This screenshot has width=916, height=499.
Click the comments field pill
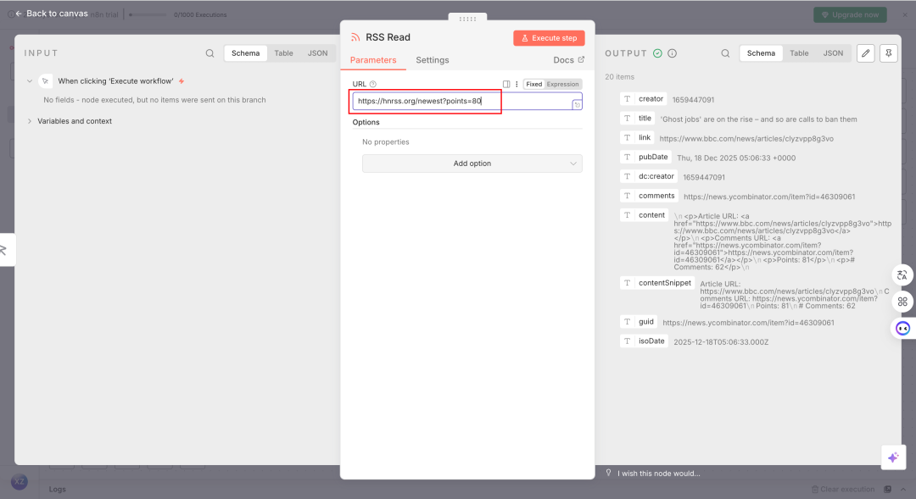[x=649, y=196]
